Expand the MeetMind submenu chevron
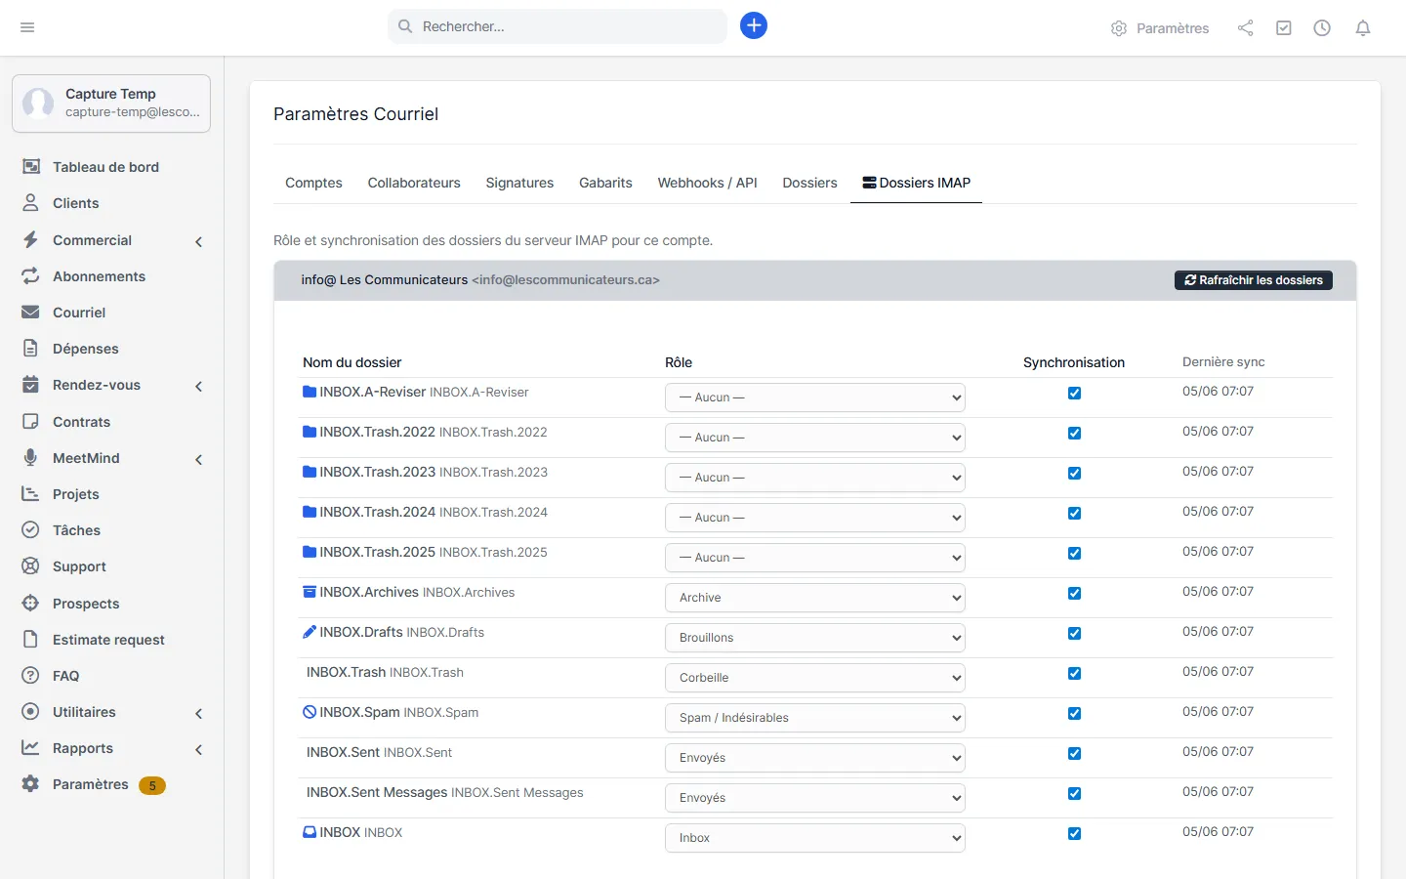This screenshot has height=879, width=1406. [x=199, y=459]
